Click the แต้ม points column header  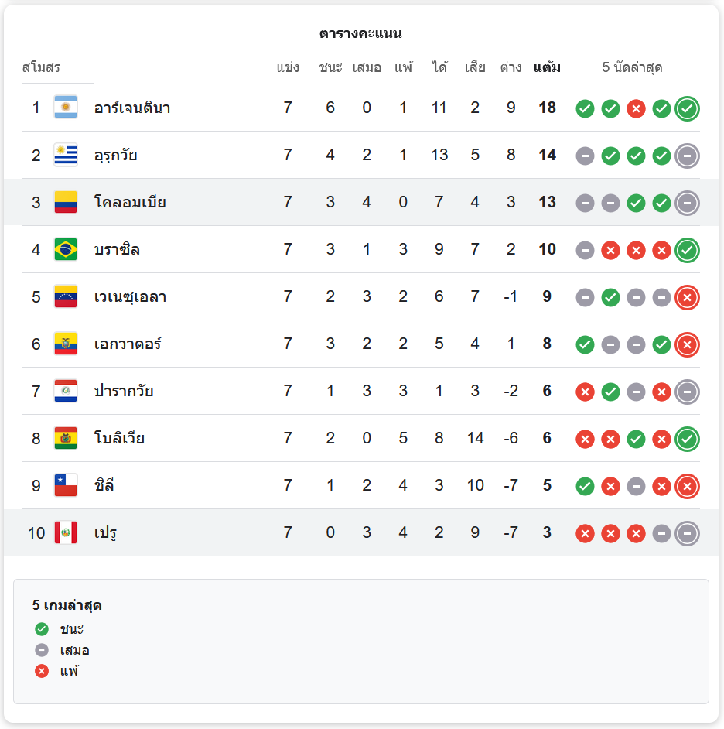(x=547, y=67)
